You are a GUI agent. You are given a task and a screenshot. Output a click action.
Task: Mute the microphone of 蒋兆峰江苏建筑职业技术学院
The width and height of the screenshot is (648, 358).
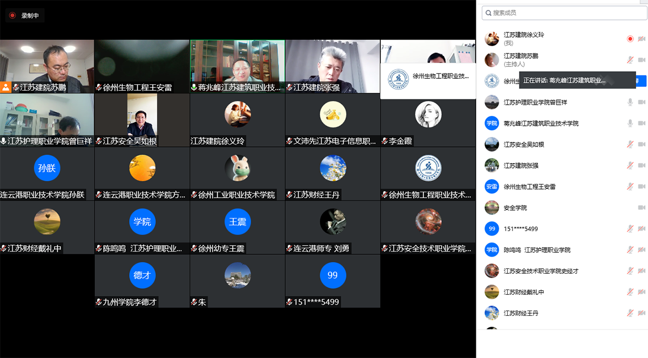click(x=630, y=123)
